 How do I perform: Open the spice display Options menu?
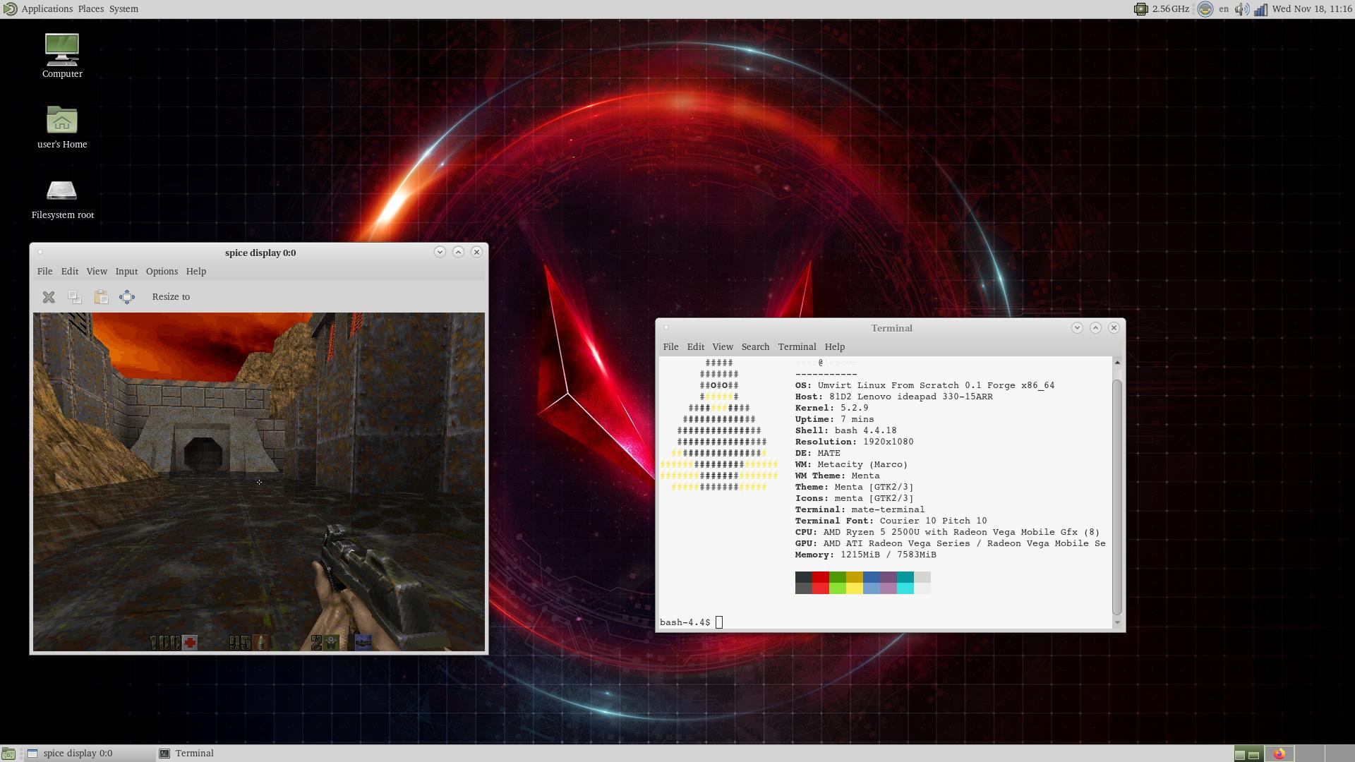(162, 272)
